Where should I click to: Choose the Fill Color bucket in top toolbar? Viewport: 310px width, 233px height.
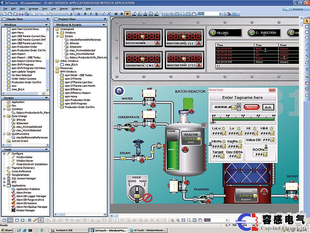pyautogui.click(x=139, y=14)
